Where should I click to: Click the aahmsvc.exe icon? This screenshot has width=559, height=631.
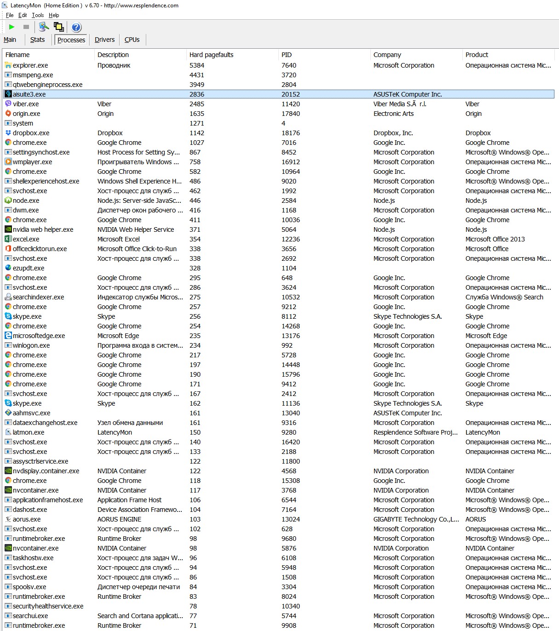(8, 413)
